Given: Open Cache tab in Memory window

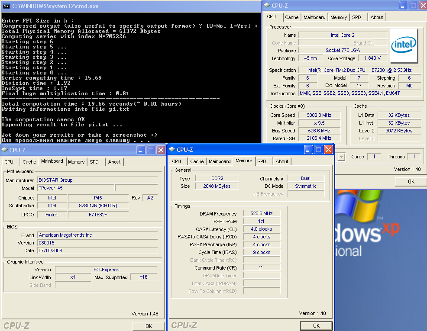Looking at the screenshot, I should tap(197, 161).
